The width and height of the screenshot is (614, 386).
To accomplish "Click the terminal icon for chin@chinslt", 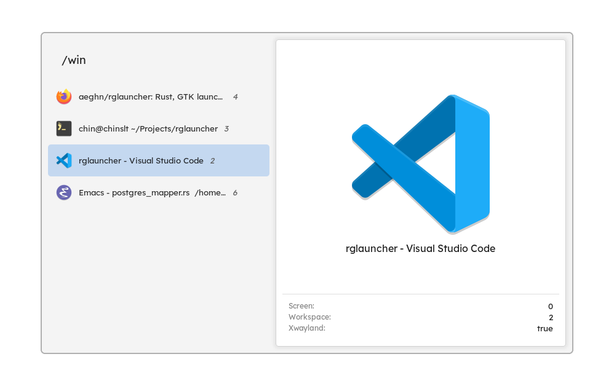I will 64,128.
